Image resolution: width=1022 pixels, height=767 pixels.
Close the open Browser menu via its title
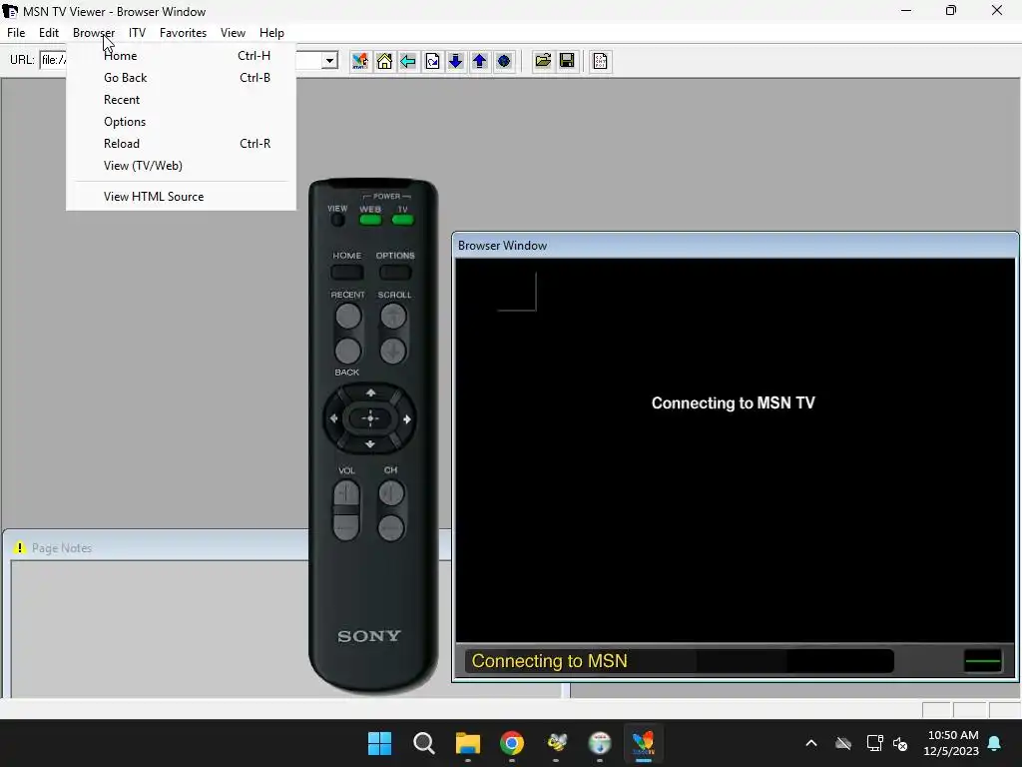tap(94, 33)
